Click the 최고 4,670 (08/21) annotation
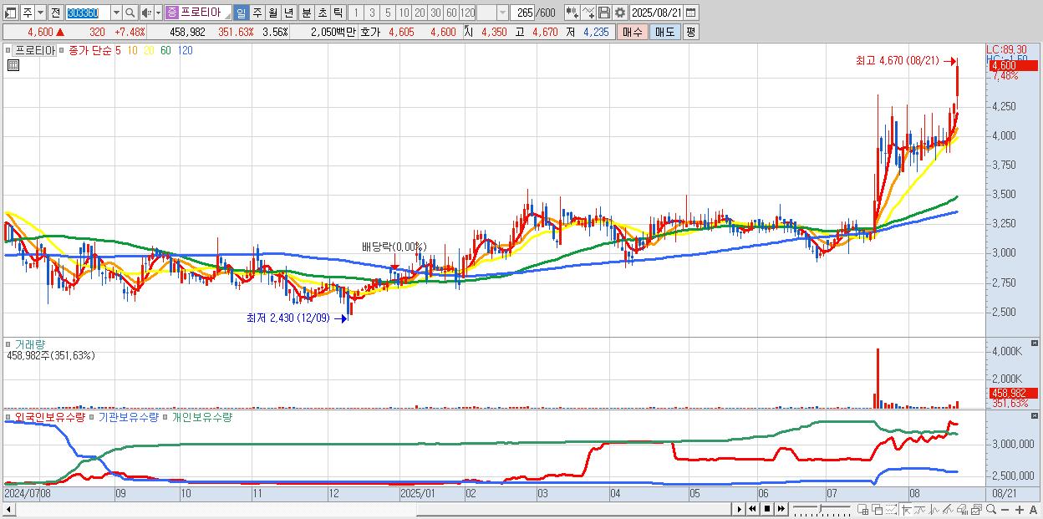1043x519 pixels. click(897, 61)
